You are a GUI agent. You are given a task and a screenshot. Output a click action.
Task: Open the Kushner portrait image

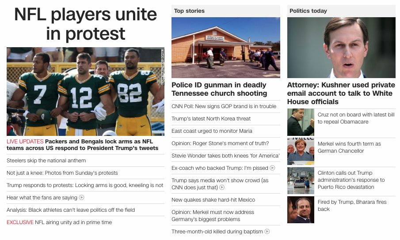(341, 48)
